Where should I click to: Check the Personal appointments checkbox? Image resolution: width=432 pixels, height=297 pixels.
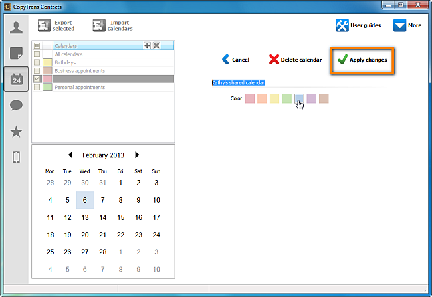37,87
